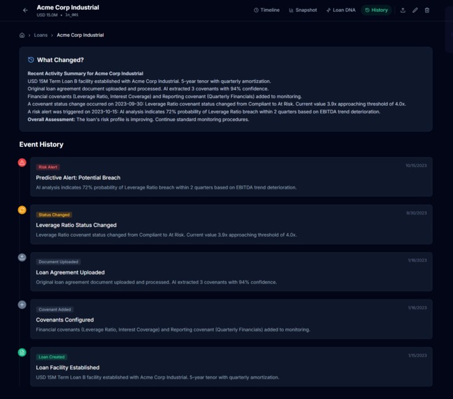Click the 72% probability alert description
Viewport: 453px width, 399px height.
[166, 187]
